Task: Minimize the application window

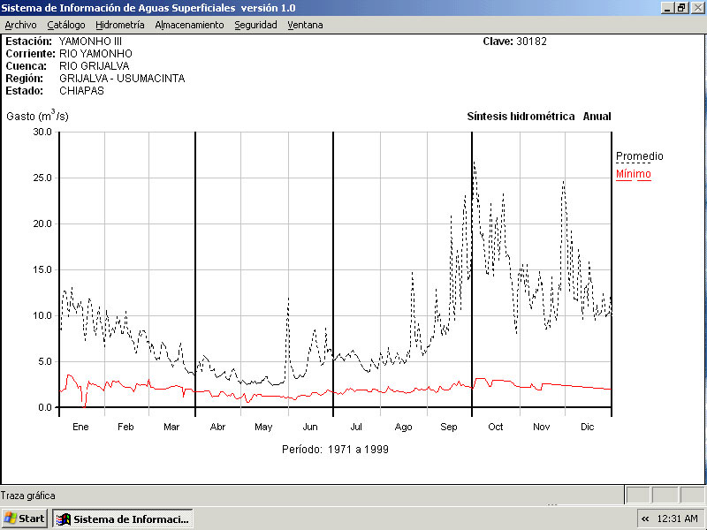Action: click(x=667, y=7)
